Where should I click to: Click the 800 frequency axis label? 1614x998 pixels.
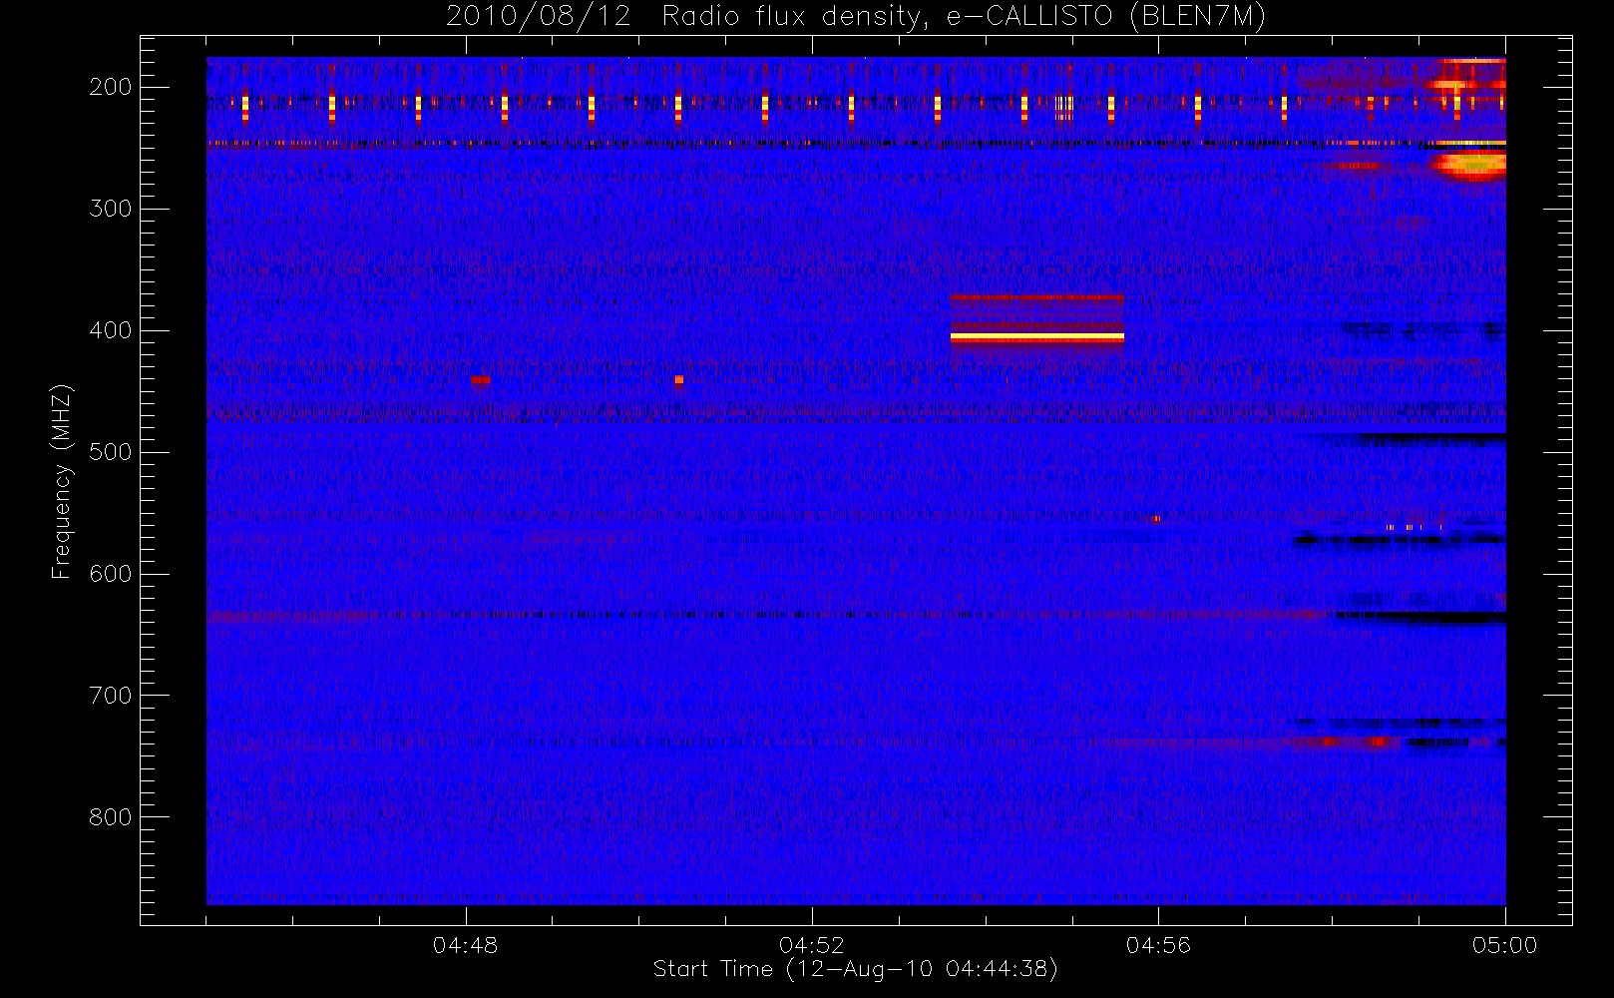coord(110,817)
